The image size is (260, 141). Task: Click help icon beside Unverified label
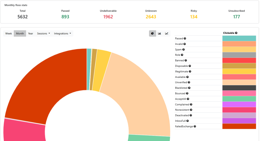pyautogui.click(x=189, y=82)
